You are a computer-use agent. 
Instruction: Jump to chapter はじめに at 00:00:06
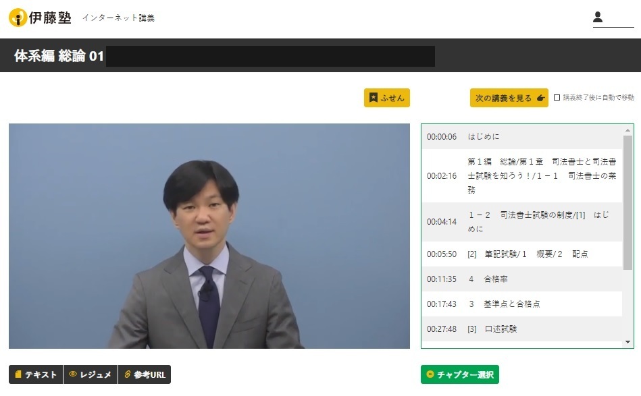click(521, 137)
